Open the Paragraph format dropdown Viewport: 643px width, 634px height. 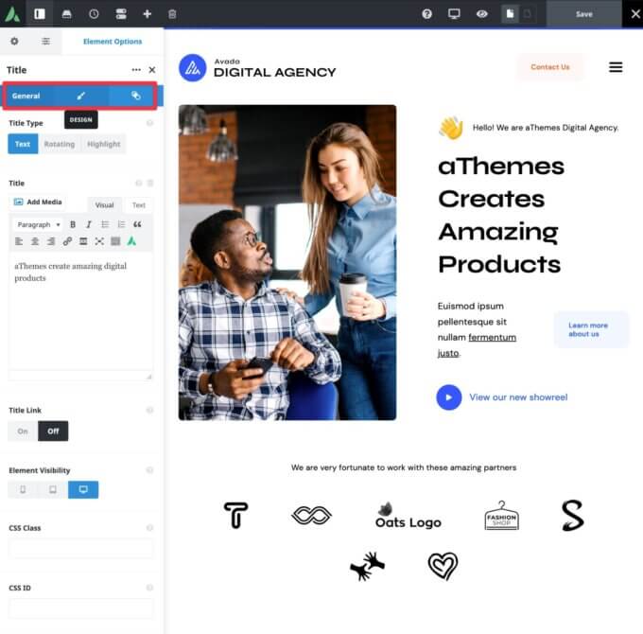point(39,224)
